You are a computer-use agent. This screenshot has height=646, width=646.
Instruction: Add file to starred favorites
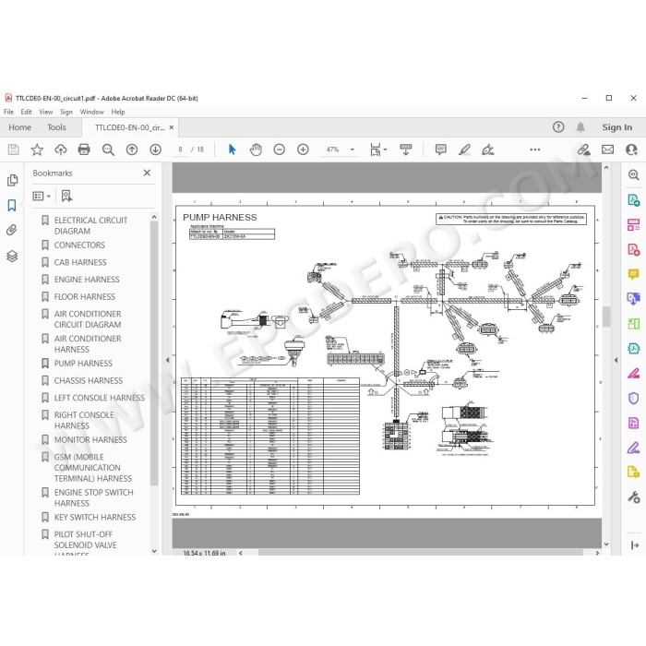[37, 150]
